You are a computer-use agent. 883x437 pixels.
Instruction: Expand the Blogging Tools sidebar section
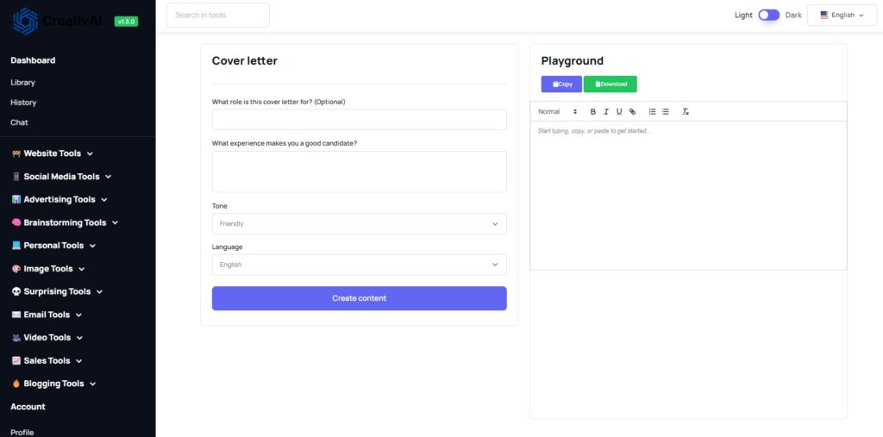pos(53,384)
